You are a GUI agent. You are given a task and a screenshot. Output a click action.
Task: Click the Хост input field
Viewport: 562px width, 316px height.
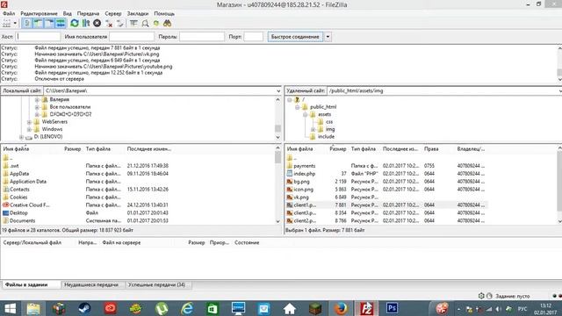click(x=39, y=37)
